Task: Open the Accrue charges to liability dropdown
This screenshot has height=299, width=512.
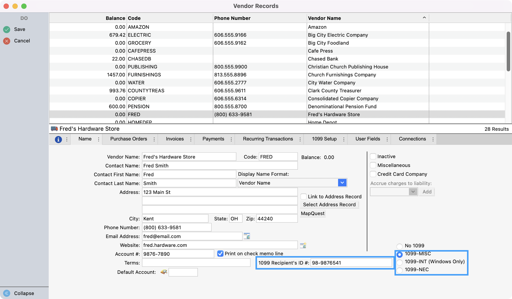Action: (413, 192)
